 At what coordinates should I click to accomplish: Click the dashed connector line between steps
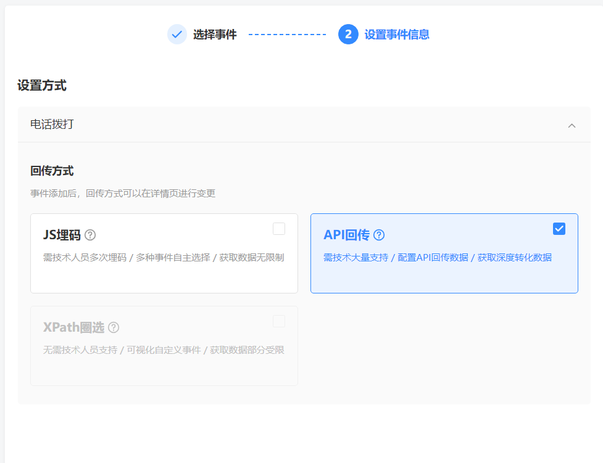[287, 35]
